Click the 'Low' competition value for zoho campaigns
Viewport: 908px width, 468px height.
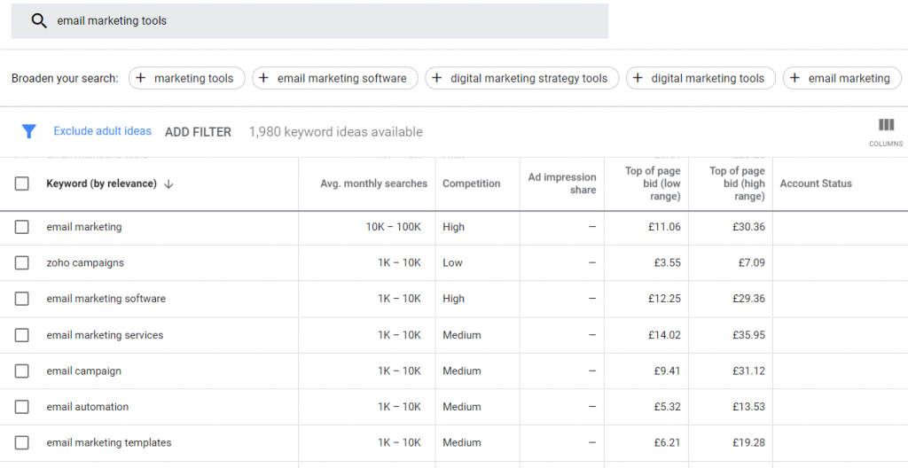click(452, 263)
